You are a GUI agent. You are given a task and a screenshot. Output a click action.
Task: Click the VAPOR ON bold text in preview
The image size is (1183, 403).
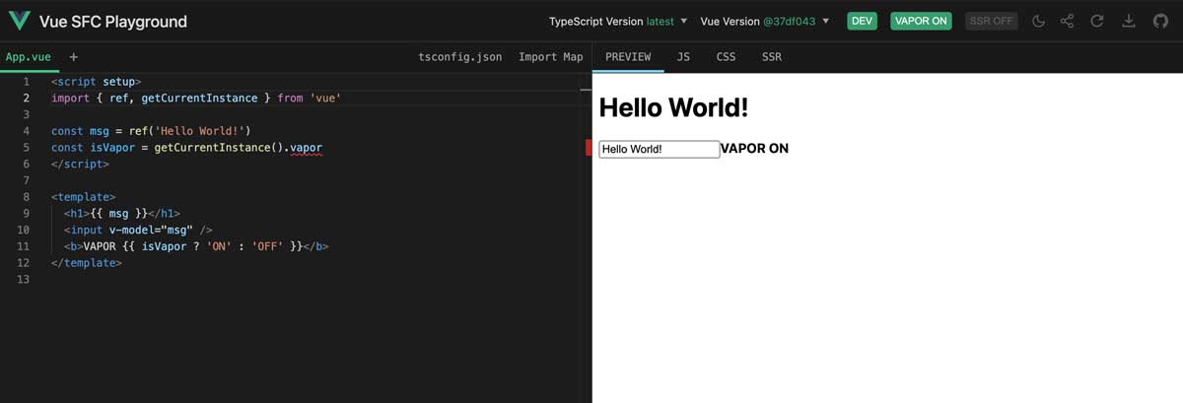point(755,149)
